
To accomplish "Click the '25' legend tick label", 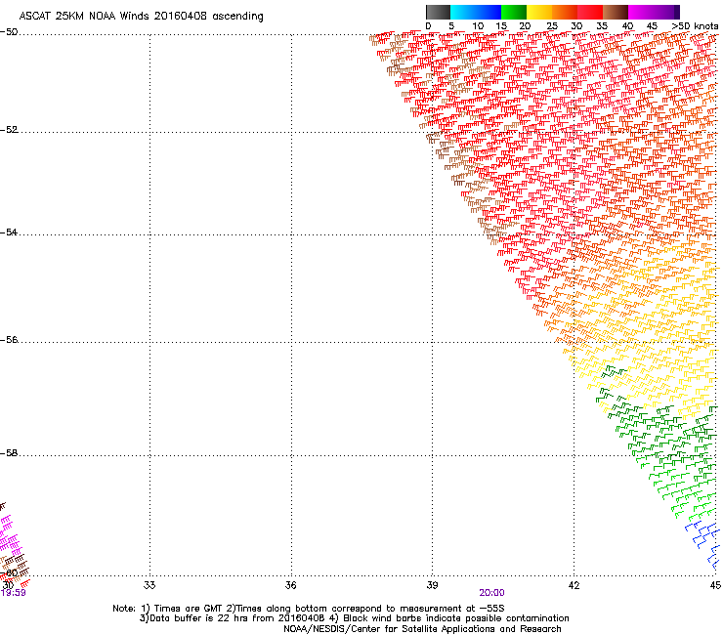I will pos(552,26).
